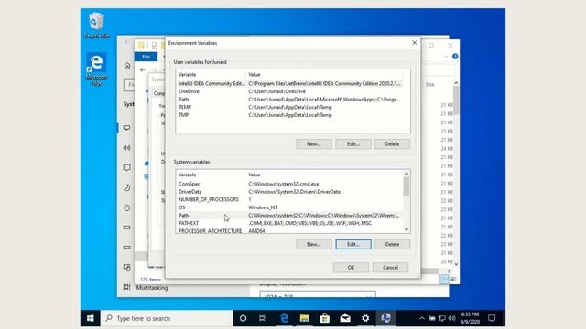Select the System Properties taskbar icon
Viewport: 586px width, 329px height.
(x=385, y=318)
